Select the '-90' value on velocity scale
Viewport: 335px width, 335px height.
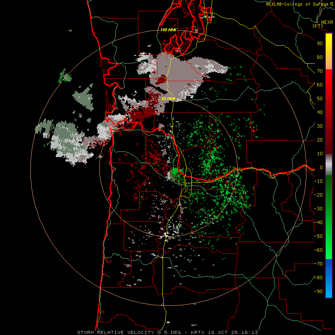[318, 291]
